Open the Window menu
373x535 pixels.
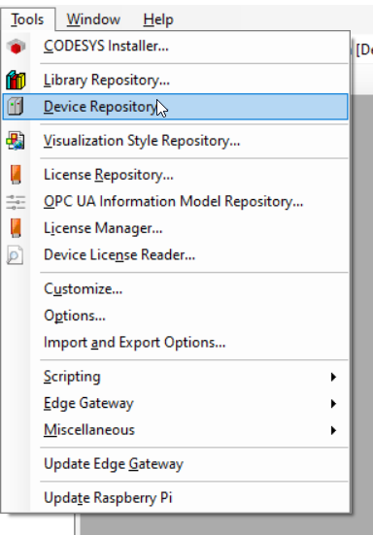point(93,19)
